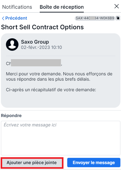The image size is (121, 170).
Task: Click the Merci pour votre demande paragraph
Action: pyautogui.click(x=59, y=77)
